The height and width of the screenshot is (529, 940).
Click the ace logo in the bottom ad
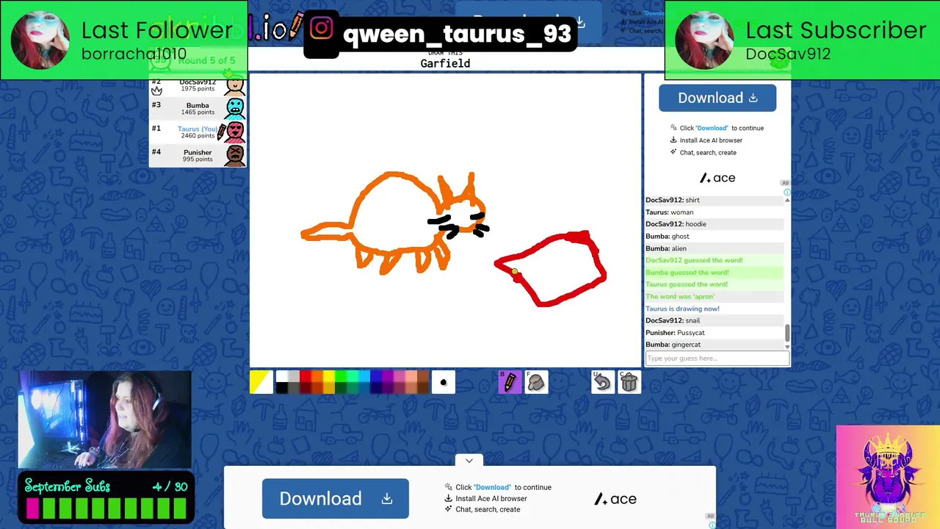[615, 500]
